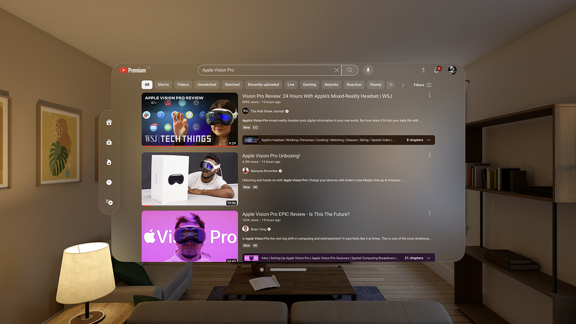Click the Apple Vision Pro search field
The image size is (576, 324).
269,70
